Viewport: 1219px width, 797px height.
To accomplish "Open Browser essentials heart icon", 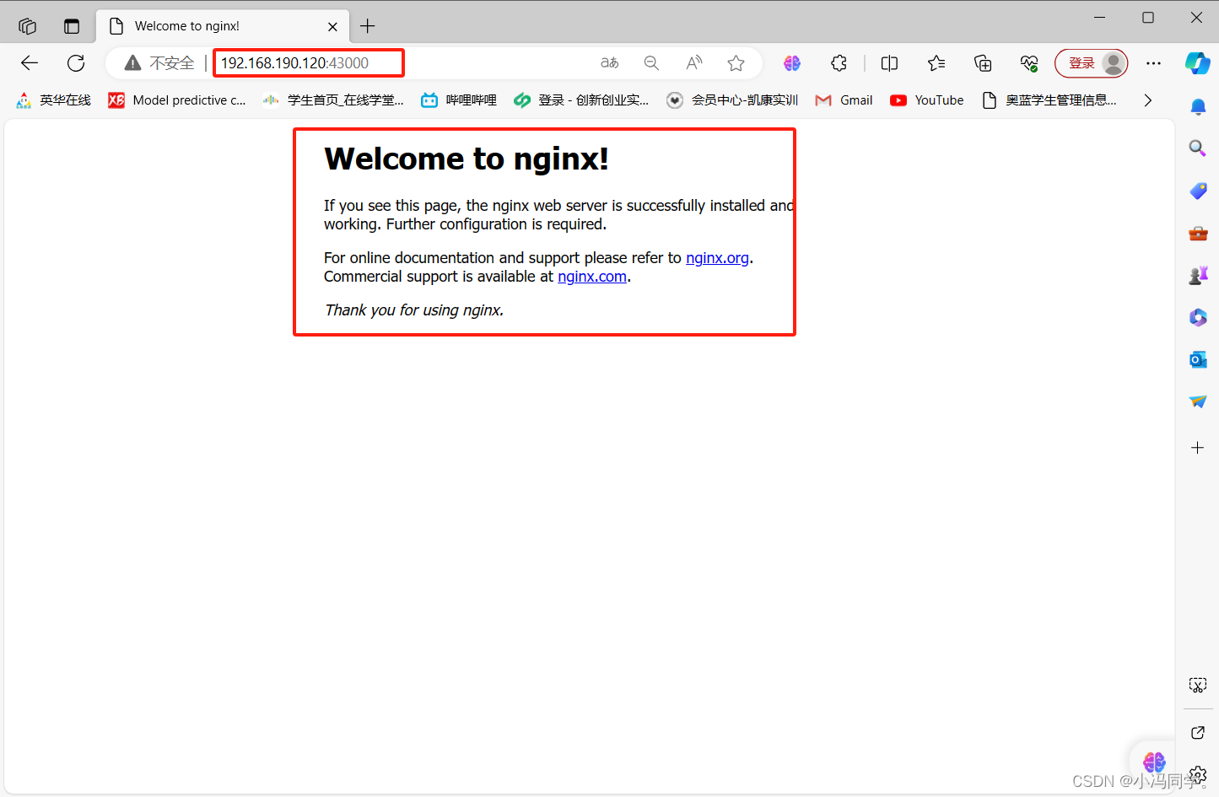I will click(1029, 63).
